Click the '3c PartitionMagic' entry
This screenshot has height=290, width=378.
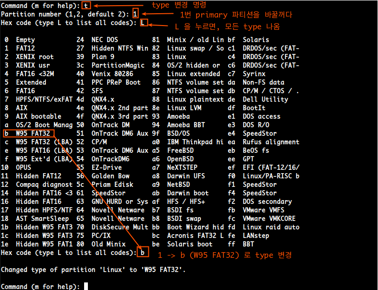111,65
